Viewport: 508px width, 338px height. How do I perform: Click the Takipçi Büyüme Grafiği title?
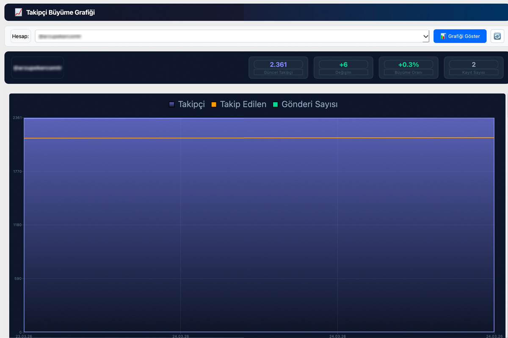tap(61, 12)
